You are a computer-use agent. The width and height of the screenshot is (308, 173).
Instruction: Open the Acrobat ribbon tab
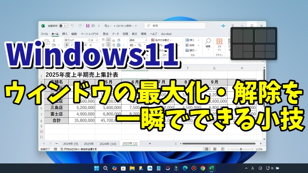pyautogui.click(x=166, y=34)
